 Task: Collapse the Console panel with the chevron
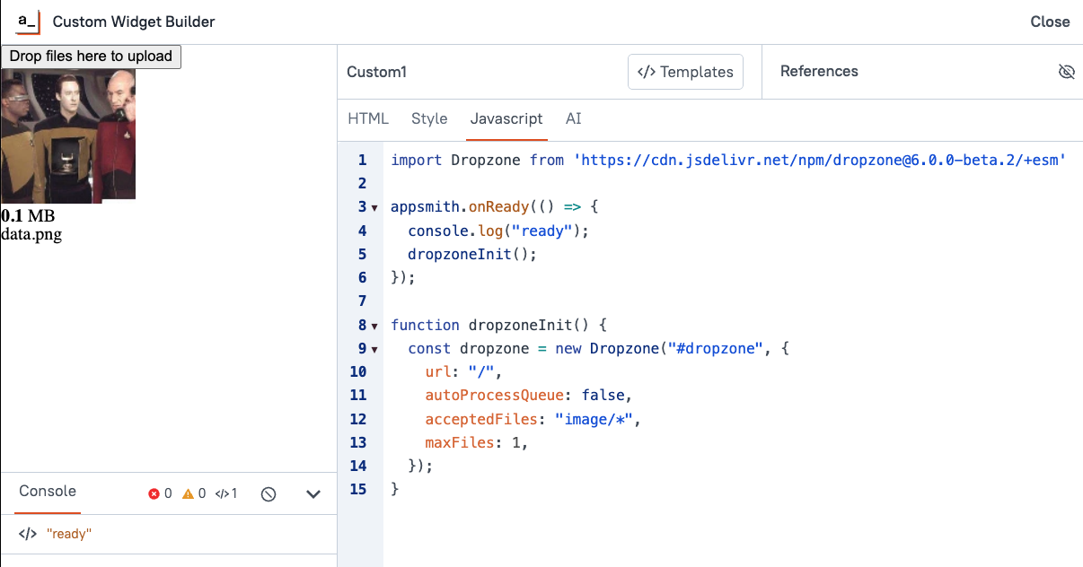(313, 493)
